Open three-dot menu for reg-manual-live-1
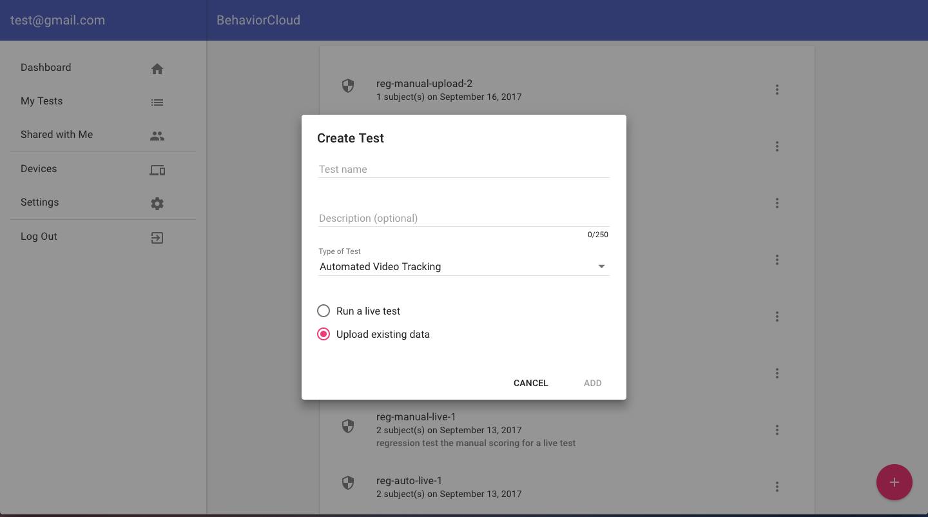Image resolution: width=928 pixels, height=517 pixels. tap(777, 430)
